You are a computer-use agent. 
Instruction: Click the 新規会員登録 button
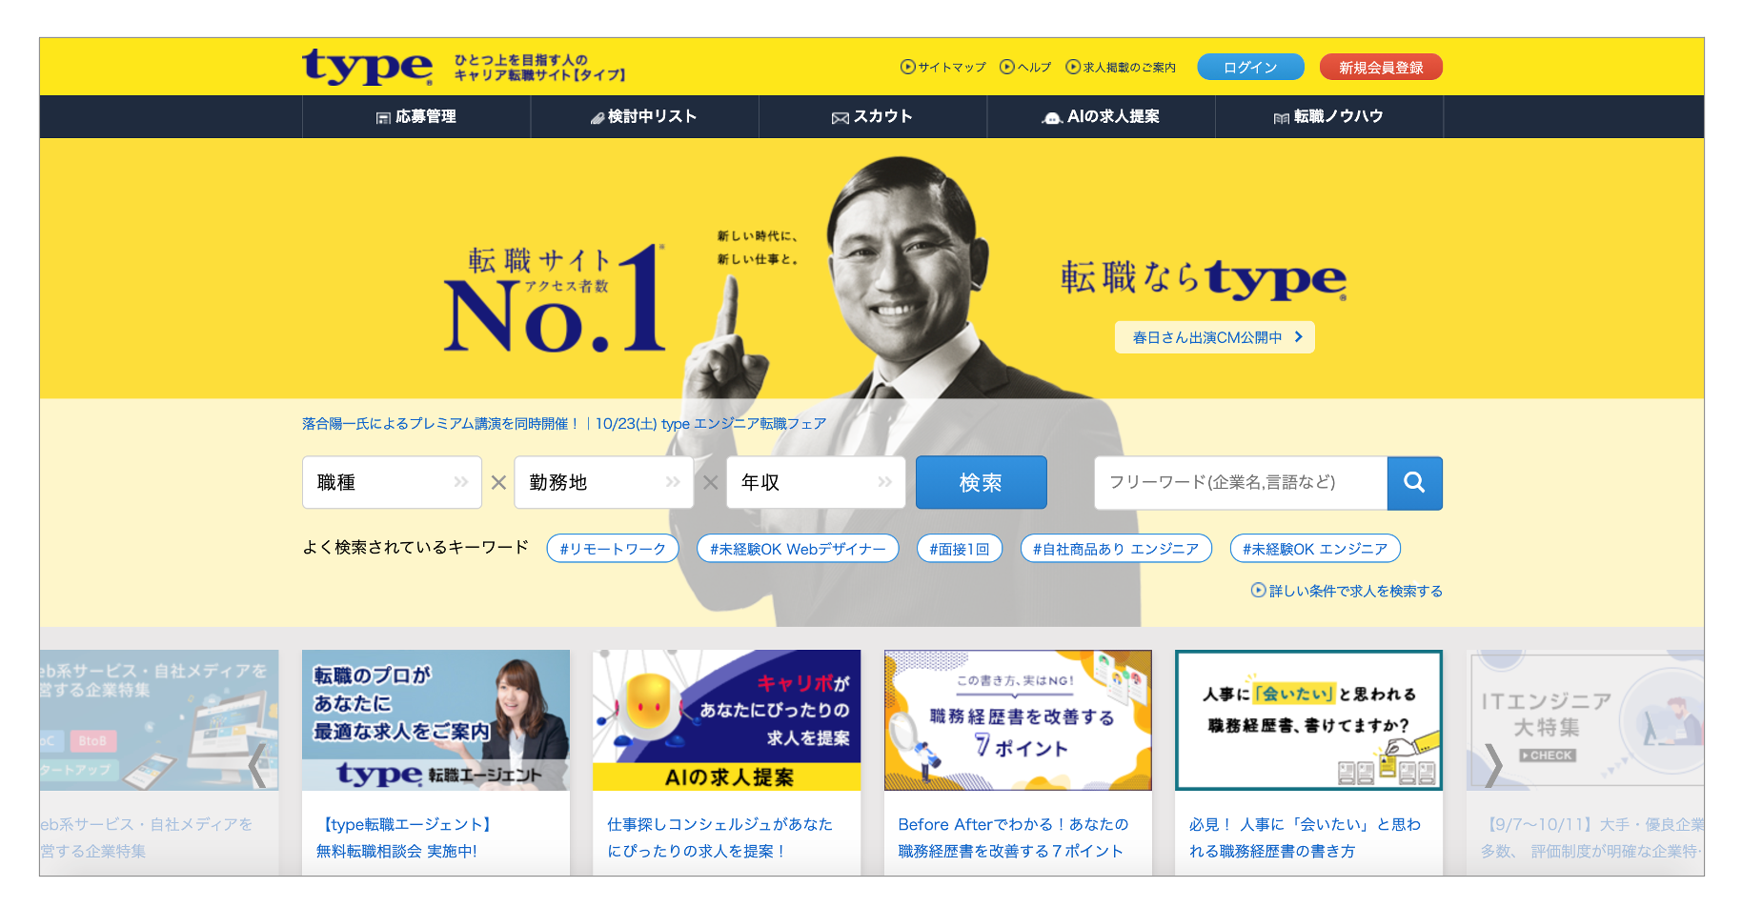click(x=1381, y=67)
